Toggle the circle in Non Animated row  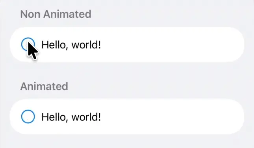[x=28, y=44]
